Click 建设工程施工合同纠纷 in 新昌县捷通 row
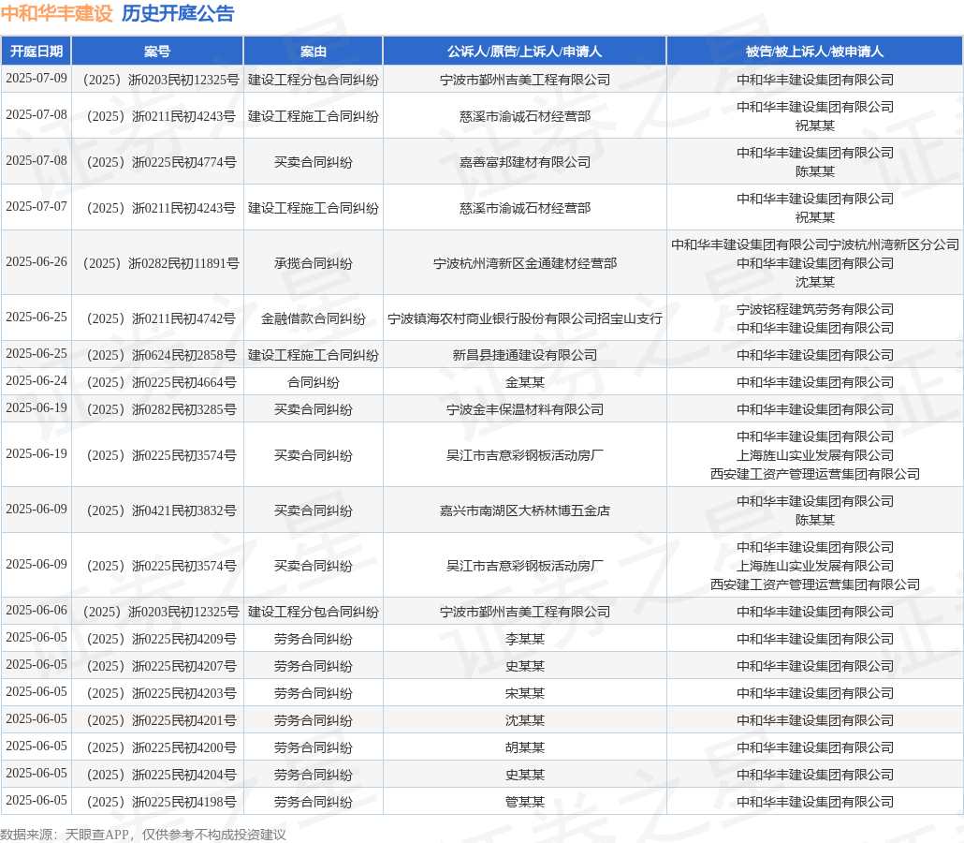The width and height of the screenshot is (964, 843). coord(314,355)
